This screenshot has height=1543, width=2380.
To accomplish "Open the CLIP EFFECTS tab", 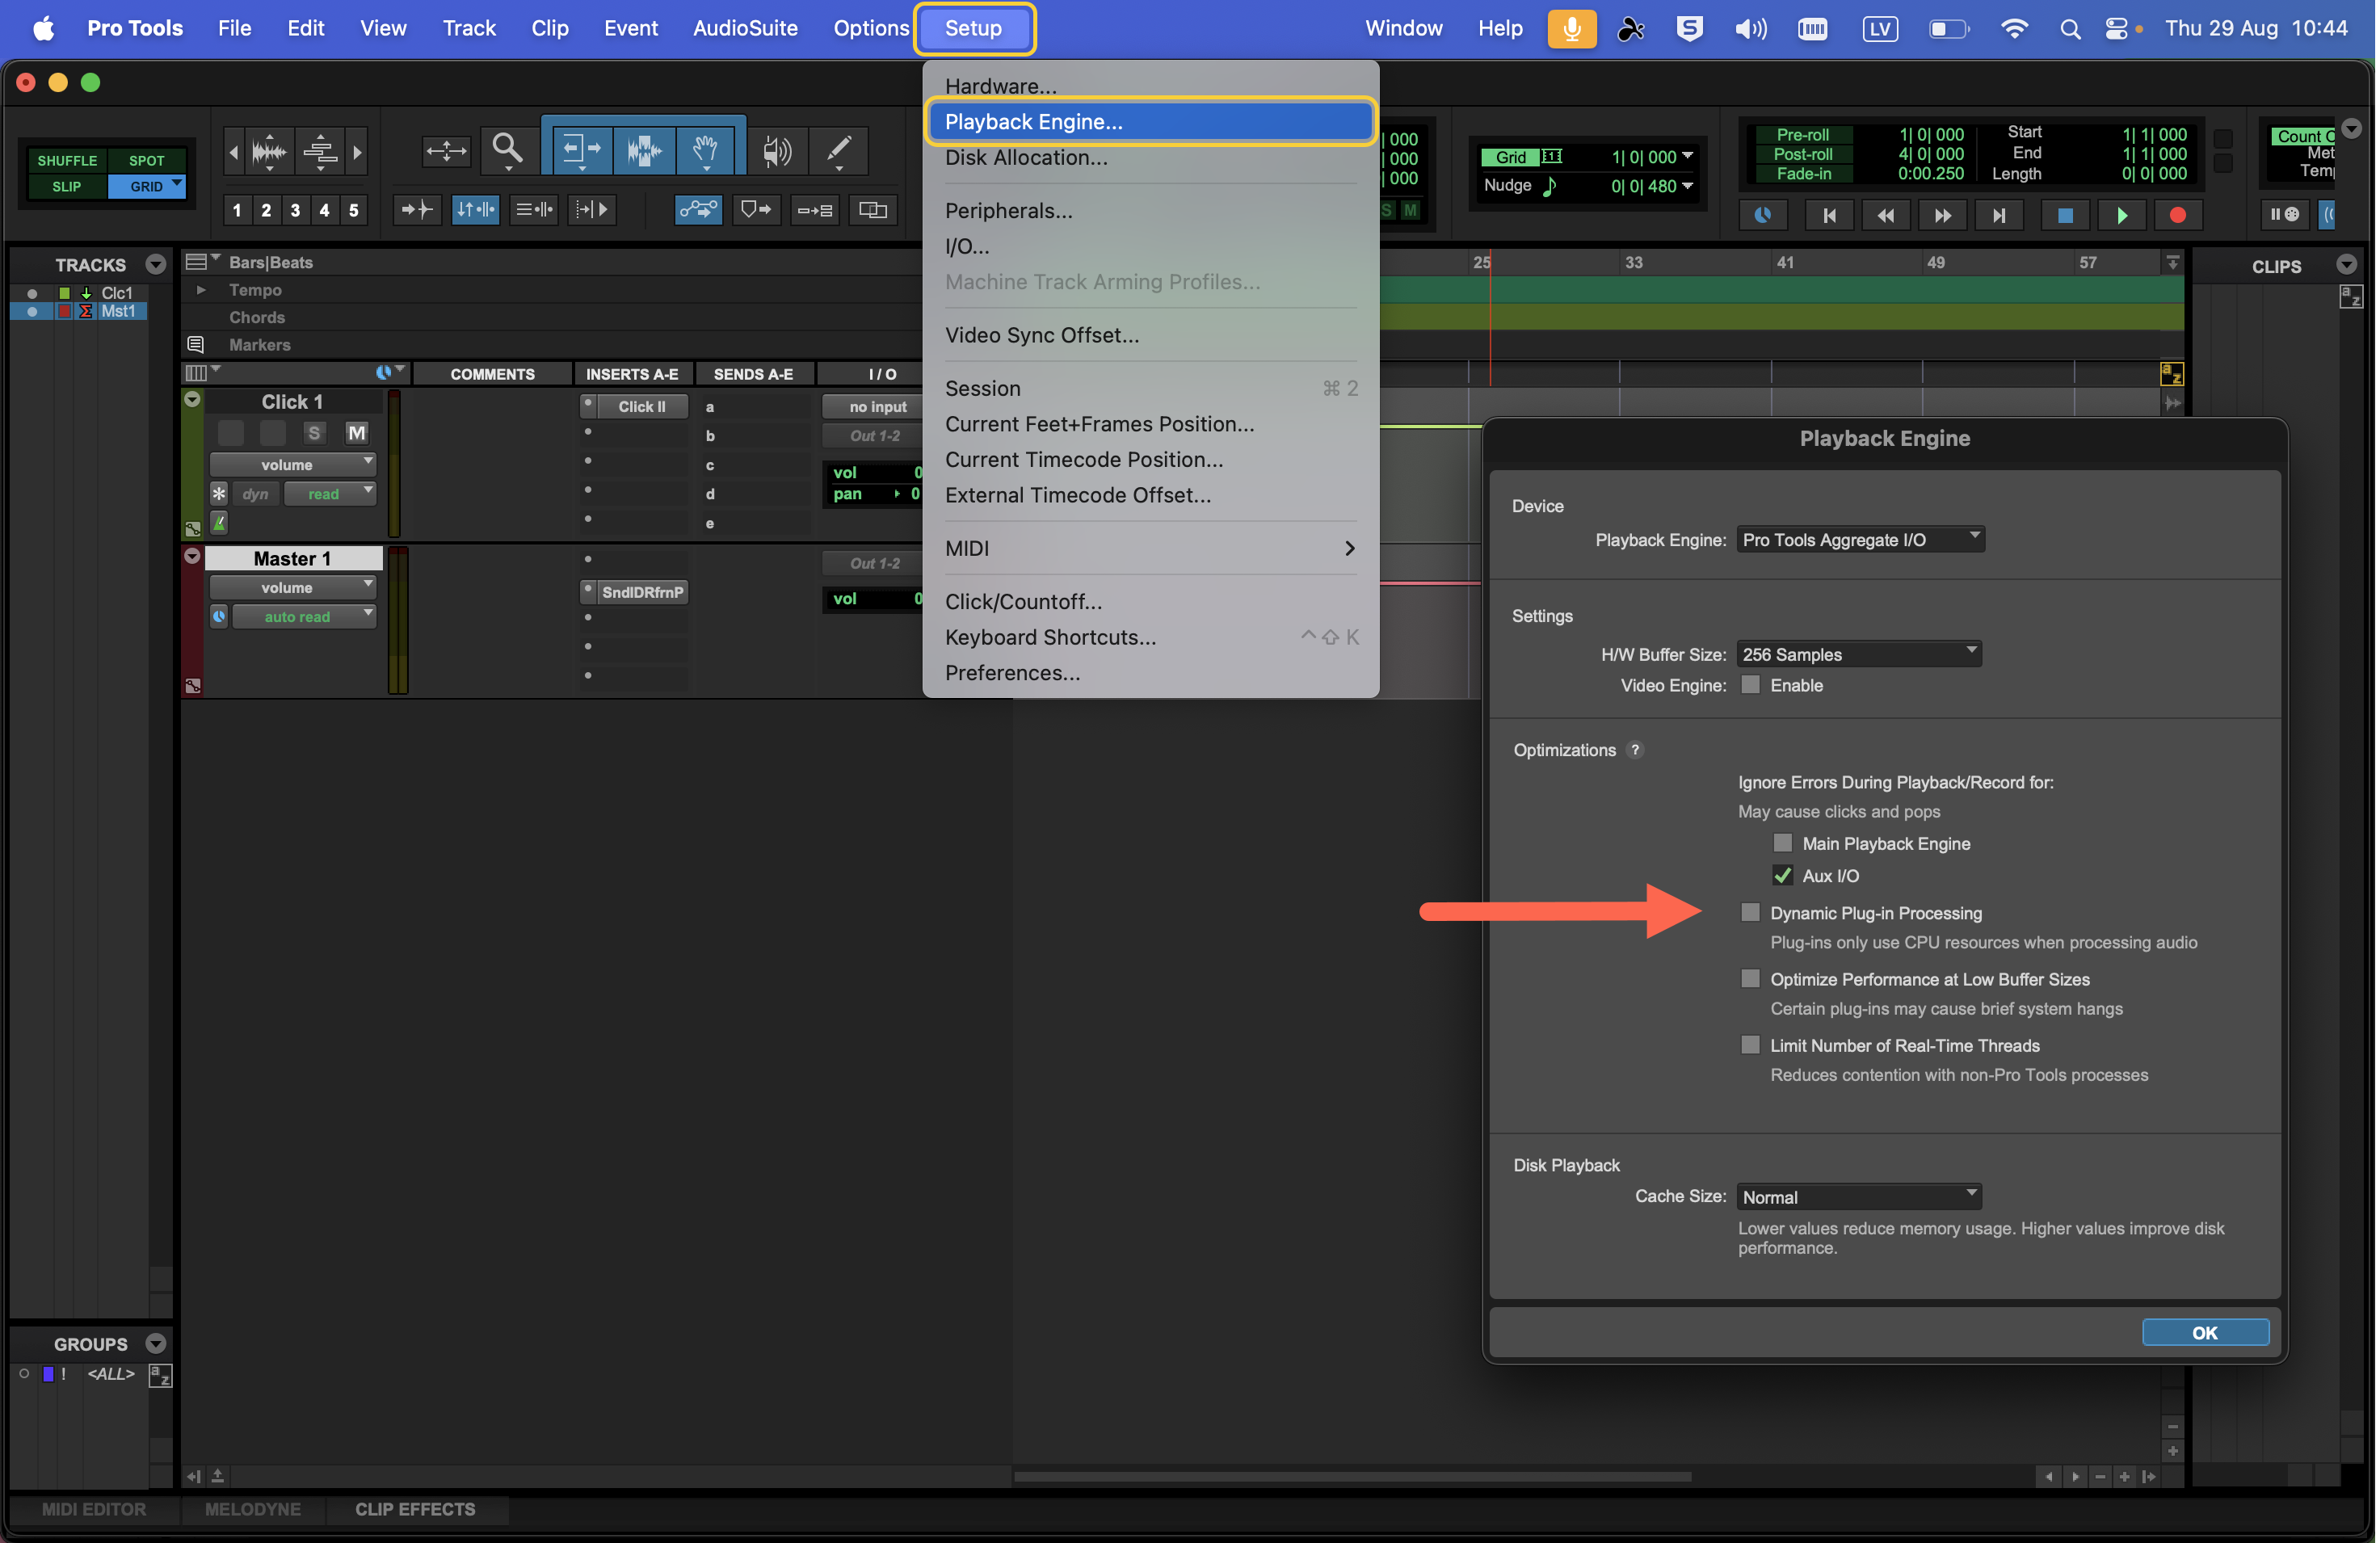I will coord(415,1508).
